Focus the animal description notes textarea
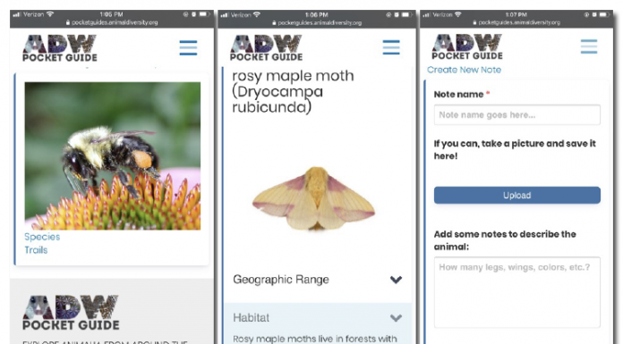This screenshot has width=623, height=344. pos(516,292)
